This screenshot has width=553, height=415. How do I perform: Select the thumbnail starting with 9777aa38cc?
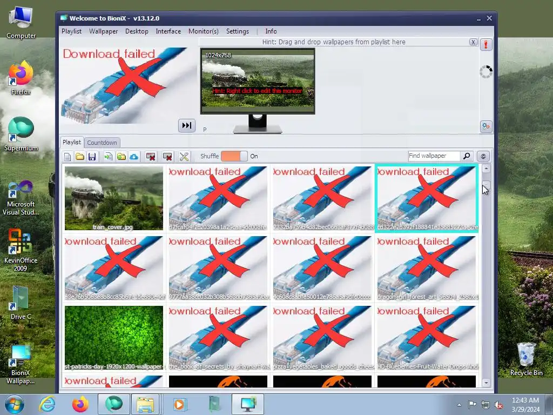[218, 268]
